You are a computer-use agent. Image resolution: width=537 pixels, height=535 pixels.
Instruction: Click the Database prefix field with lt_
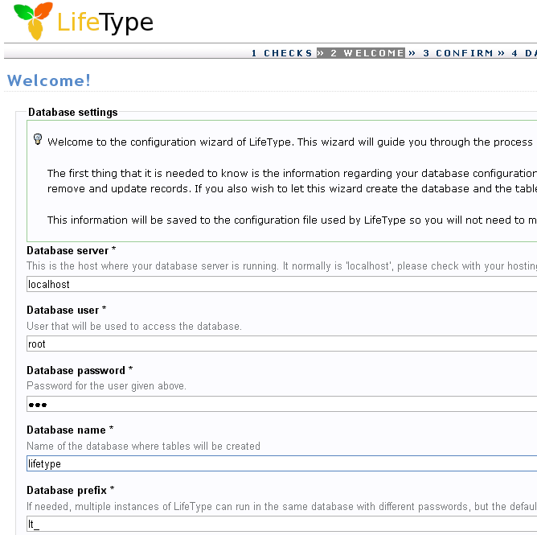pos(281,524)
